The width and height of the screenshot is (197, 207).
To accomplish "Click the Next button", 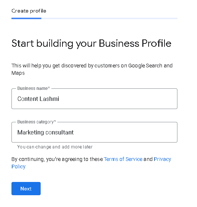I will (x=26, y=189).
